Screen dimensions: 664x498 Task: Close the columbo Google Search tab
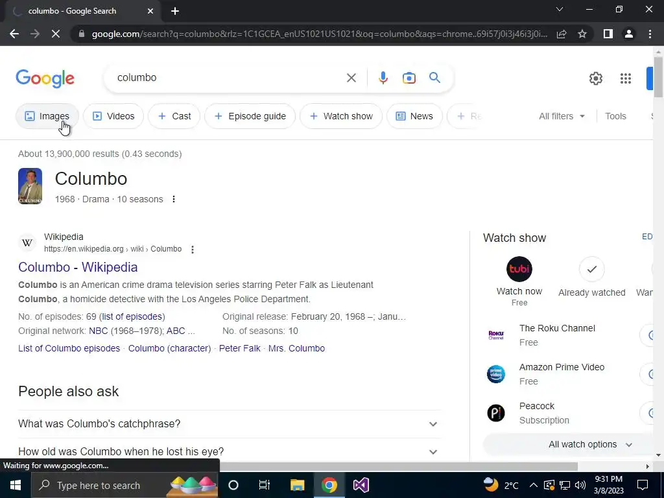(x=150, y=11)
